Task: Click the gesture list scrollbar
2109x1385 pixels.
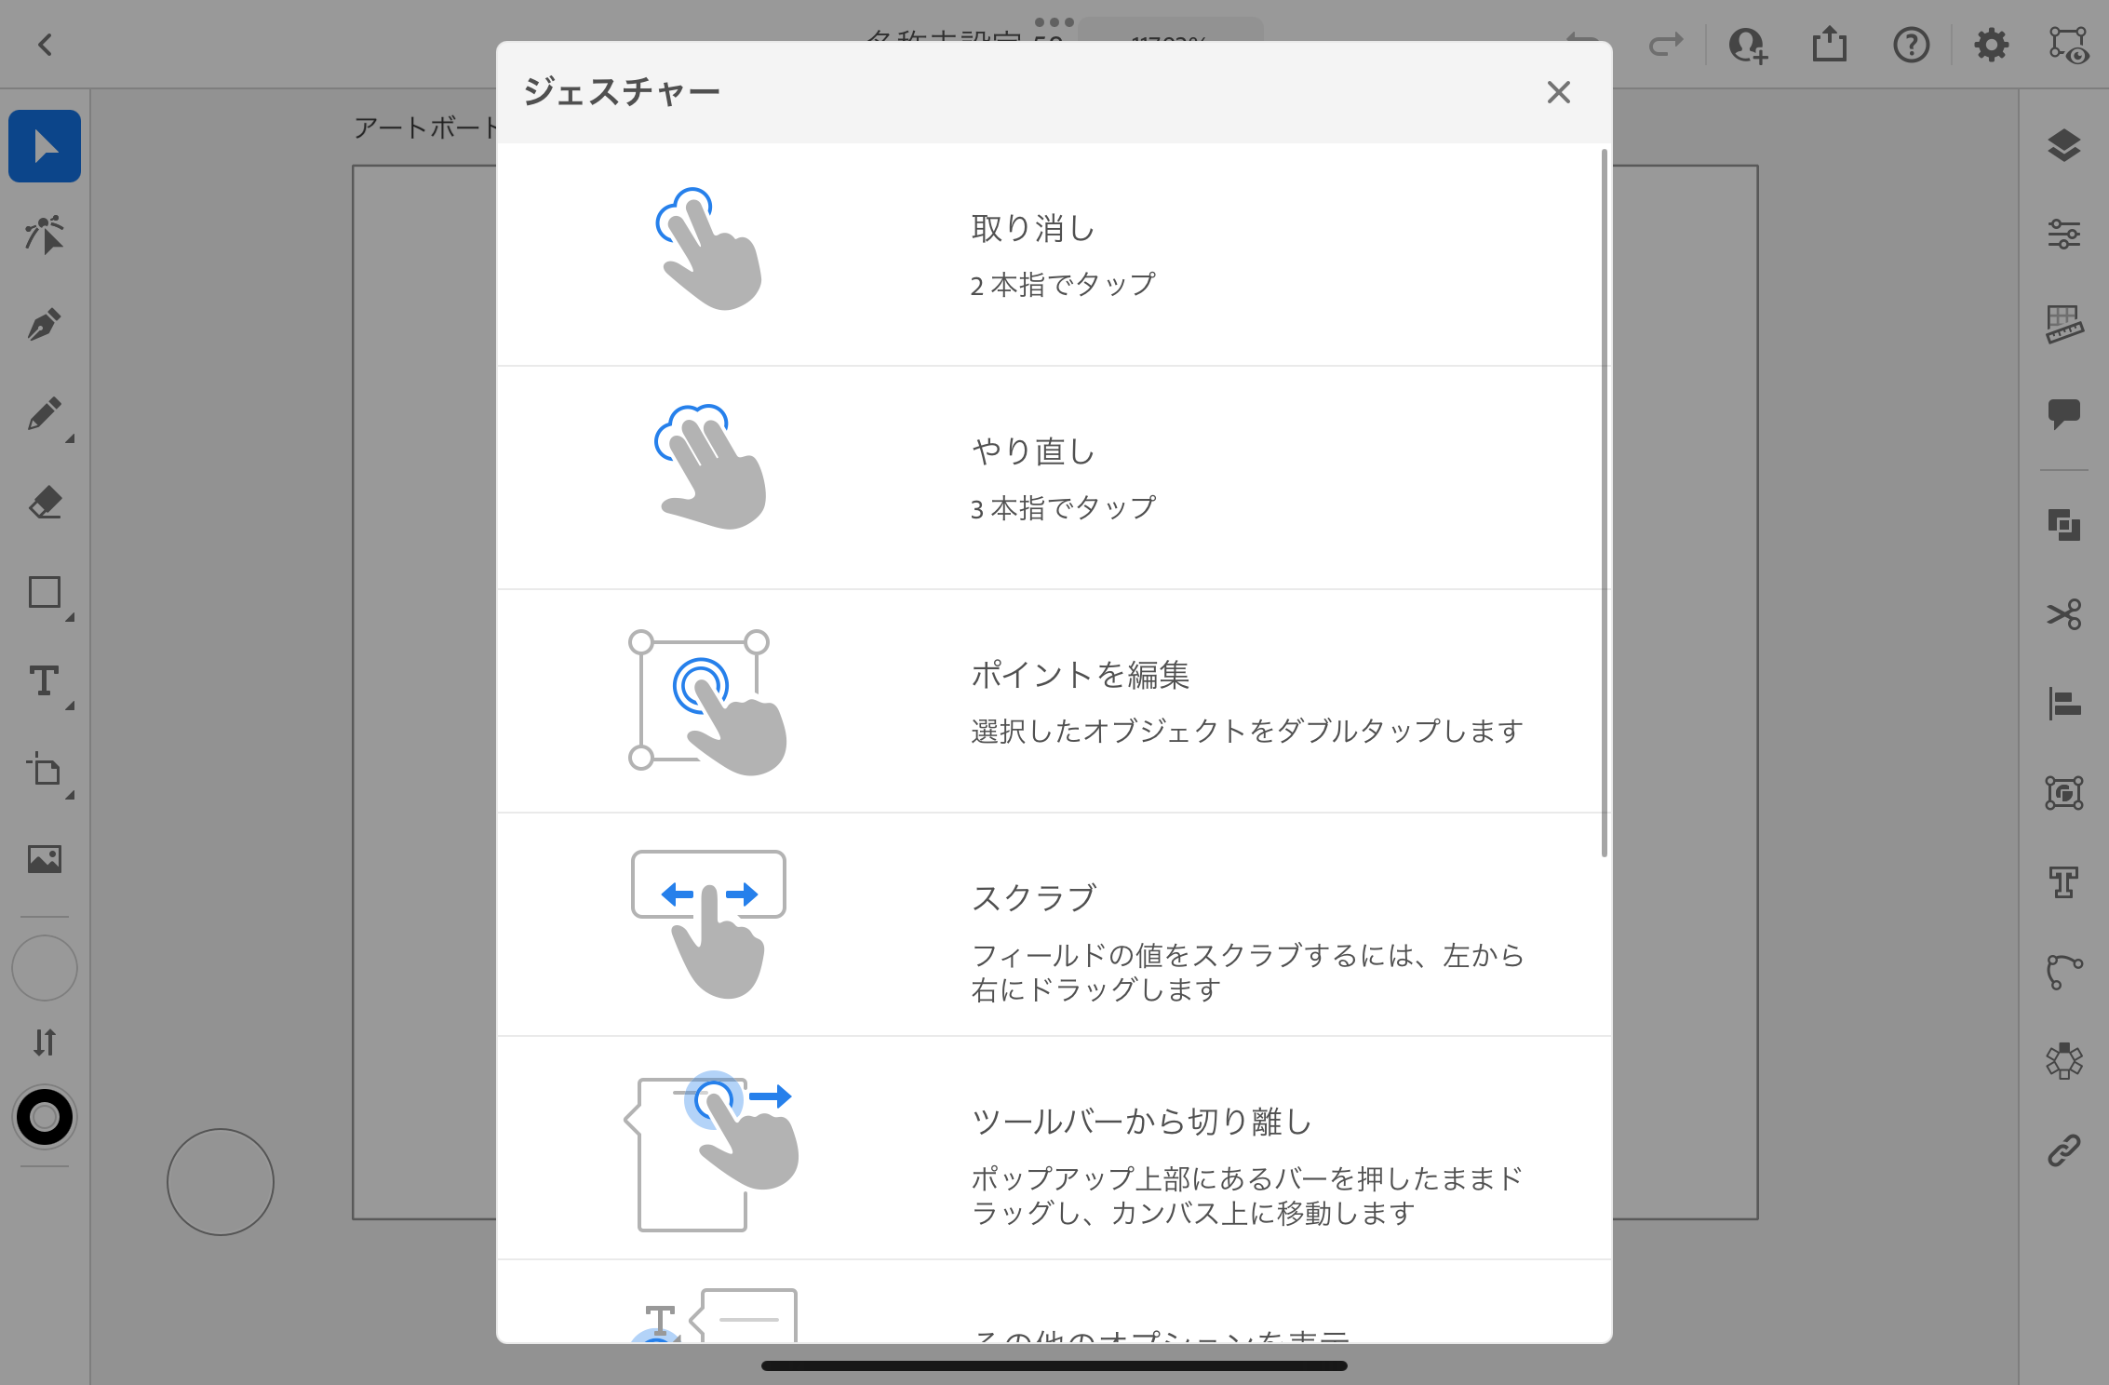Action: (x=1604, y=503)
